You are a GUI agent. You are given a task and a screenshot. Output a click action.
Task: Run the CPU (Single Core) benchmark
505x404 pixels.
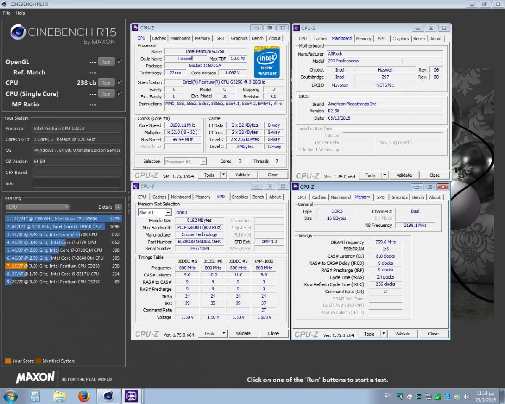(106, 94)
